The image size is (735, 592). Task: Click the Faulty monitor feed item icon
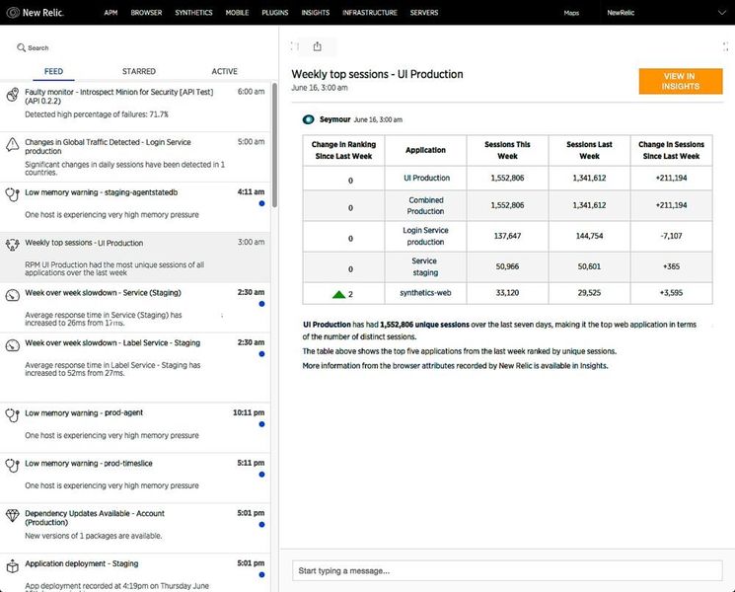point(12,94)
